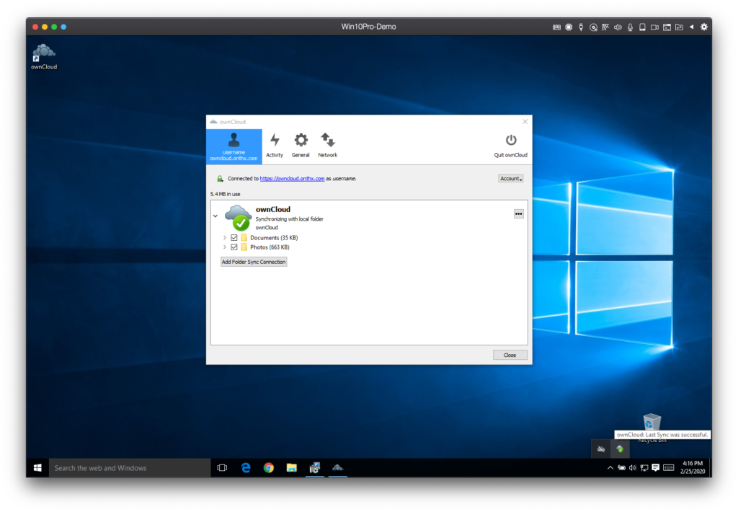Open the Account dropdown button
This screenshot has height=512, width=738.
point(511,179)
